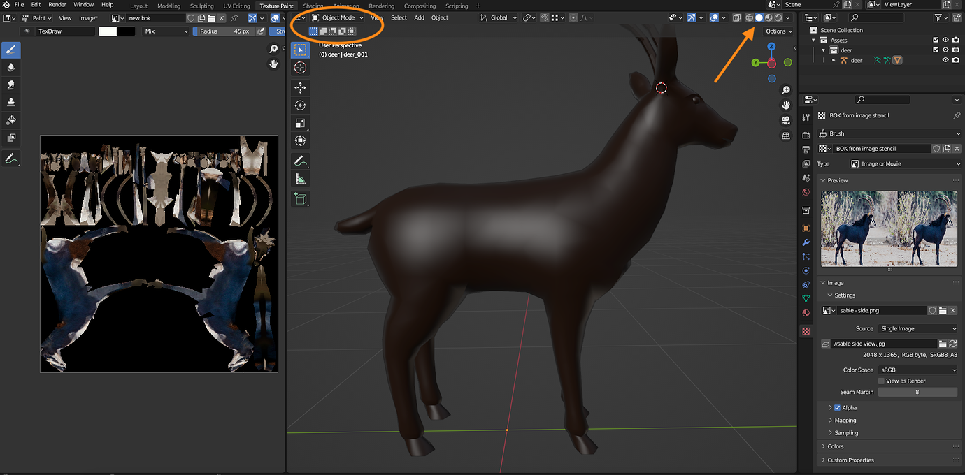Image resolution: width=965 pixels, height=475 pixels.
Task: Switch to the Compositing workspace tab
Action: [420, 6]
